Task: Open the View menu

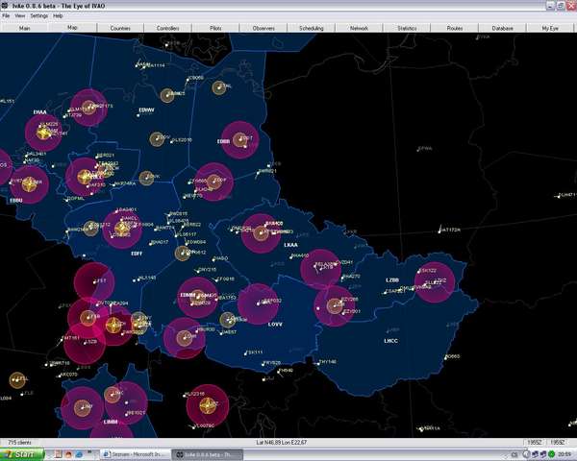Action: click(x=20, y=15)
